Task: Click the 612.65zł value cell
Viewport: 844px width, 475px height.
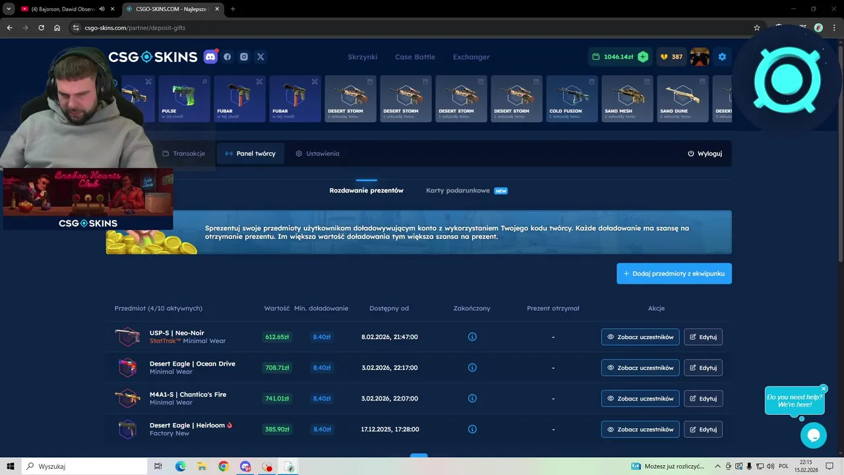Action: coord(277,337)
